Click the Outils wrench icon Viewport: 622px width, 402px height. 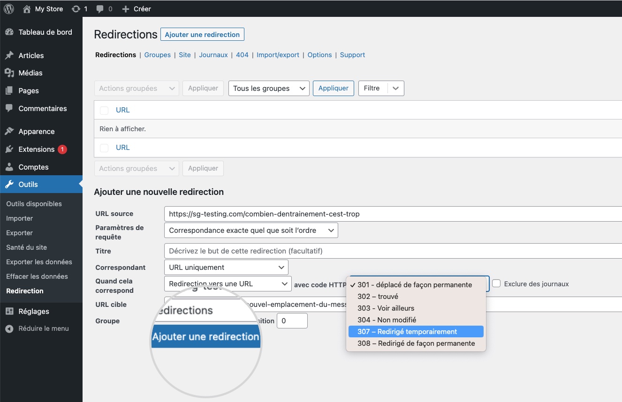click(9, 185)
